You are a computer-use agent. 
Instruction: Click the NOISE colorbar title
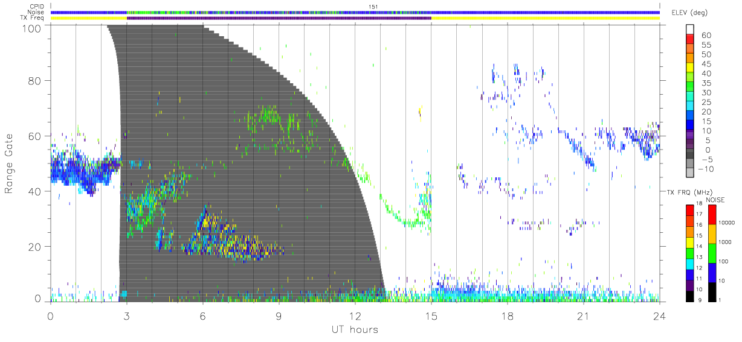tap(715, 200)
